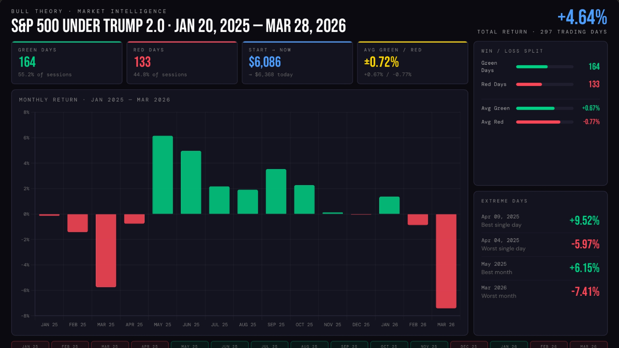Click the +4.64% total return figure
This screenshot has width=619, height=348.
pyautogui.click(x=582, y=17)
